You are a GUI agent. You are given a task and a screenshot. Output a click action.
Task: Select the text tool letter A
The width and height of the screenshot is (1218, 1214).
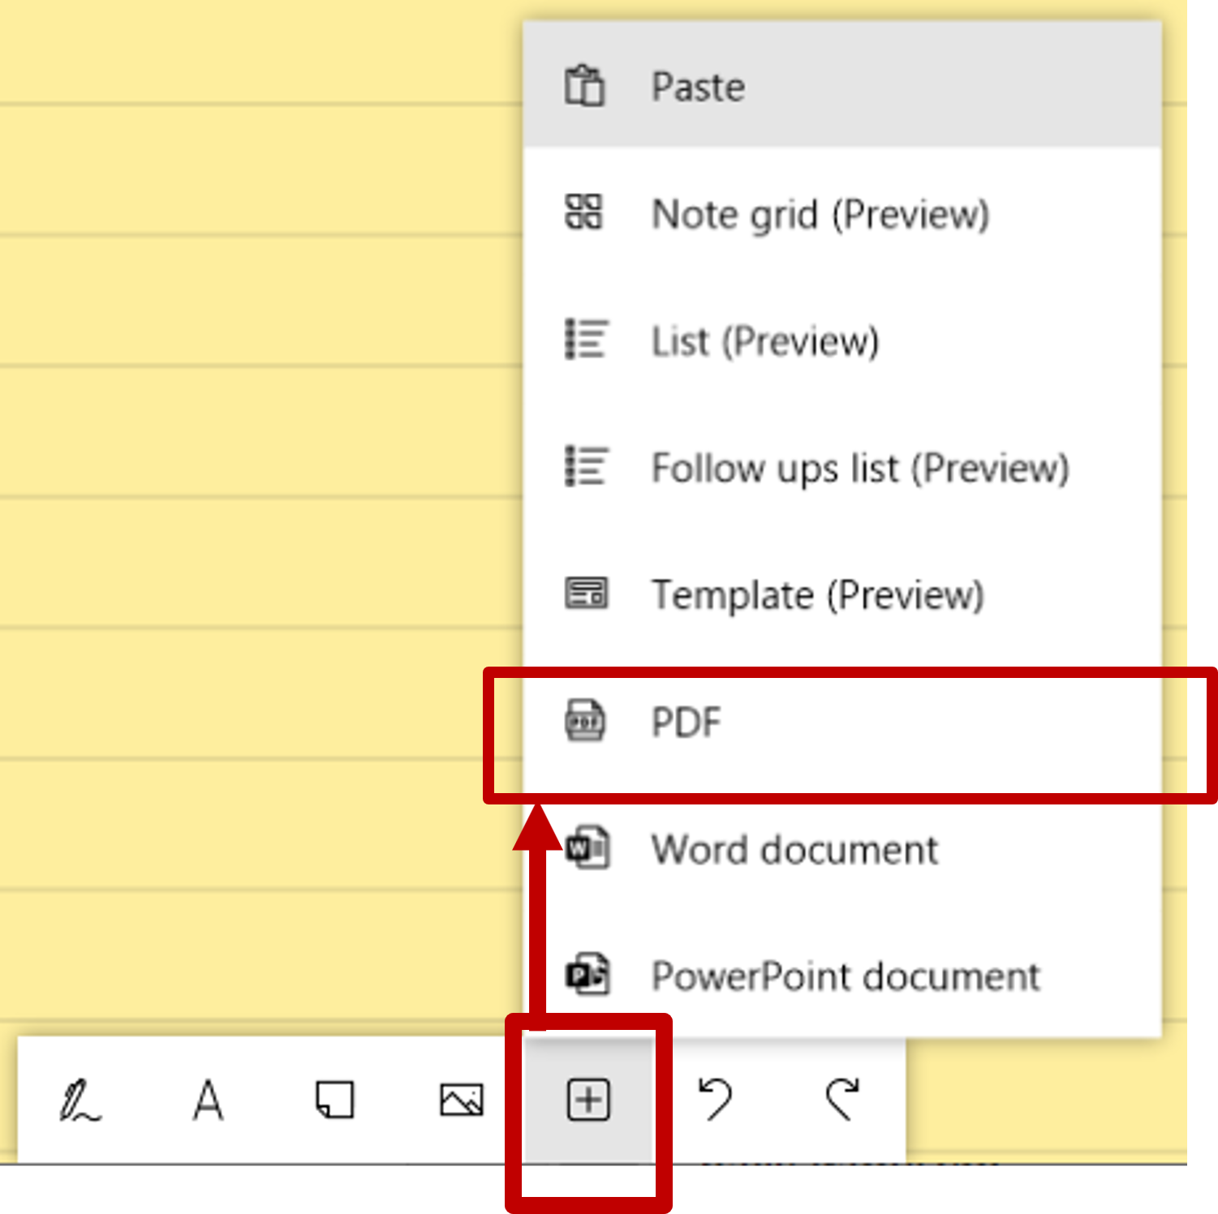point(208,1101)
